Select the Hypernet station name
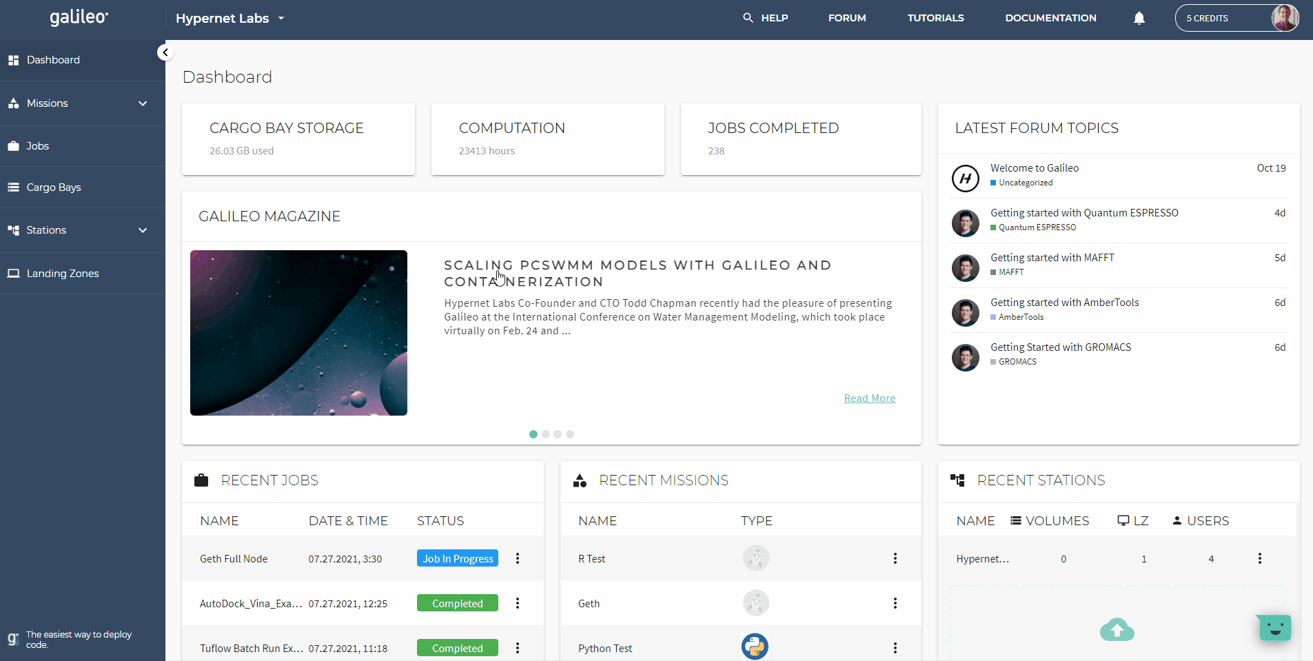Image resolution: width=1313 pixels, height=661 pixels. [983, 559]
